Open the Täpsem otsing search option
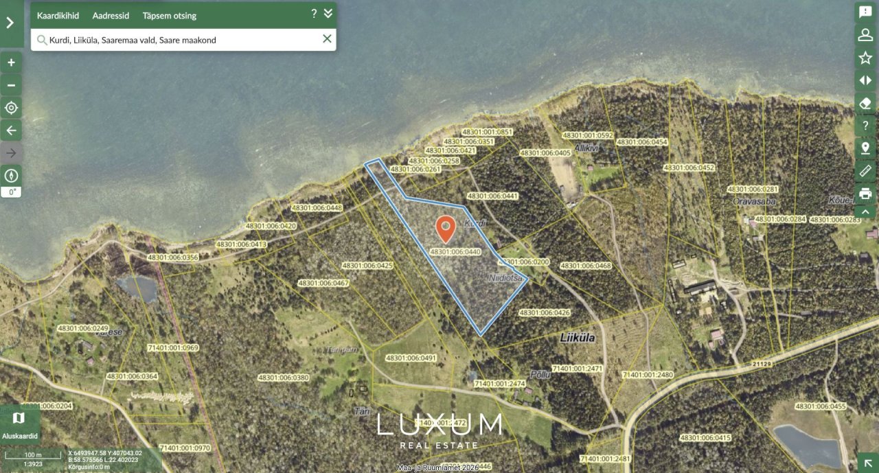 click(x=169, y=15)
